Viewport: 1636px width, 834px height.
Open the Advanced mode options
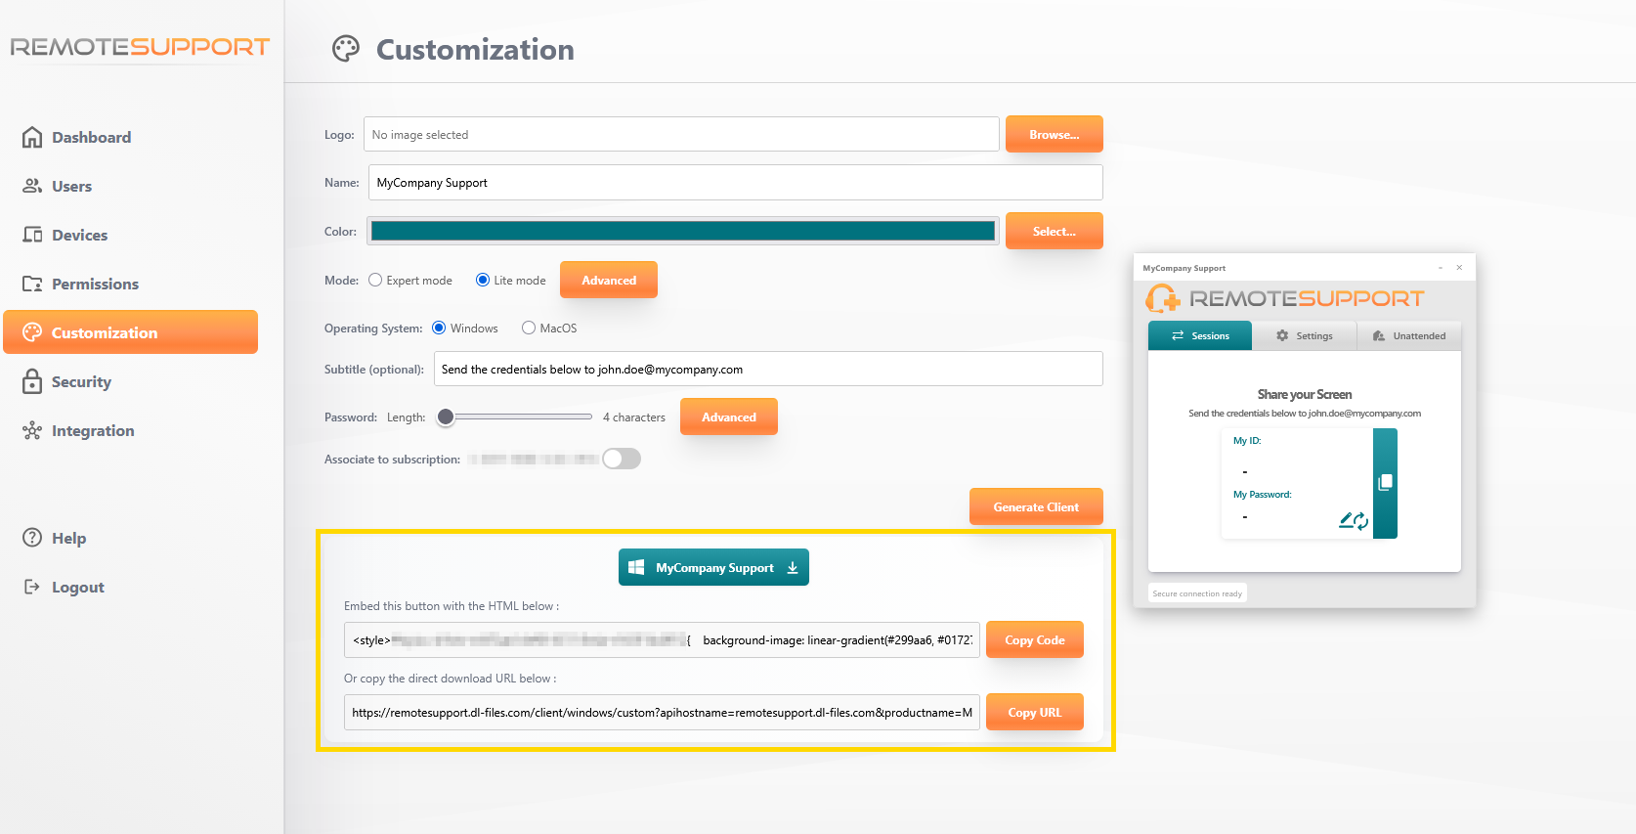coord(608,281)
